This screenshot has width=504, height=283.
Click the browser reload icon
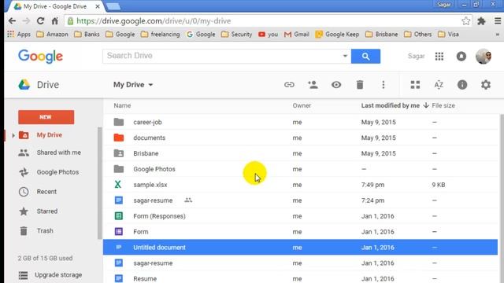tap(40, 21)
